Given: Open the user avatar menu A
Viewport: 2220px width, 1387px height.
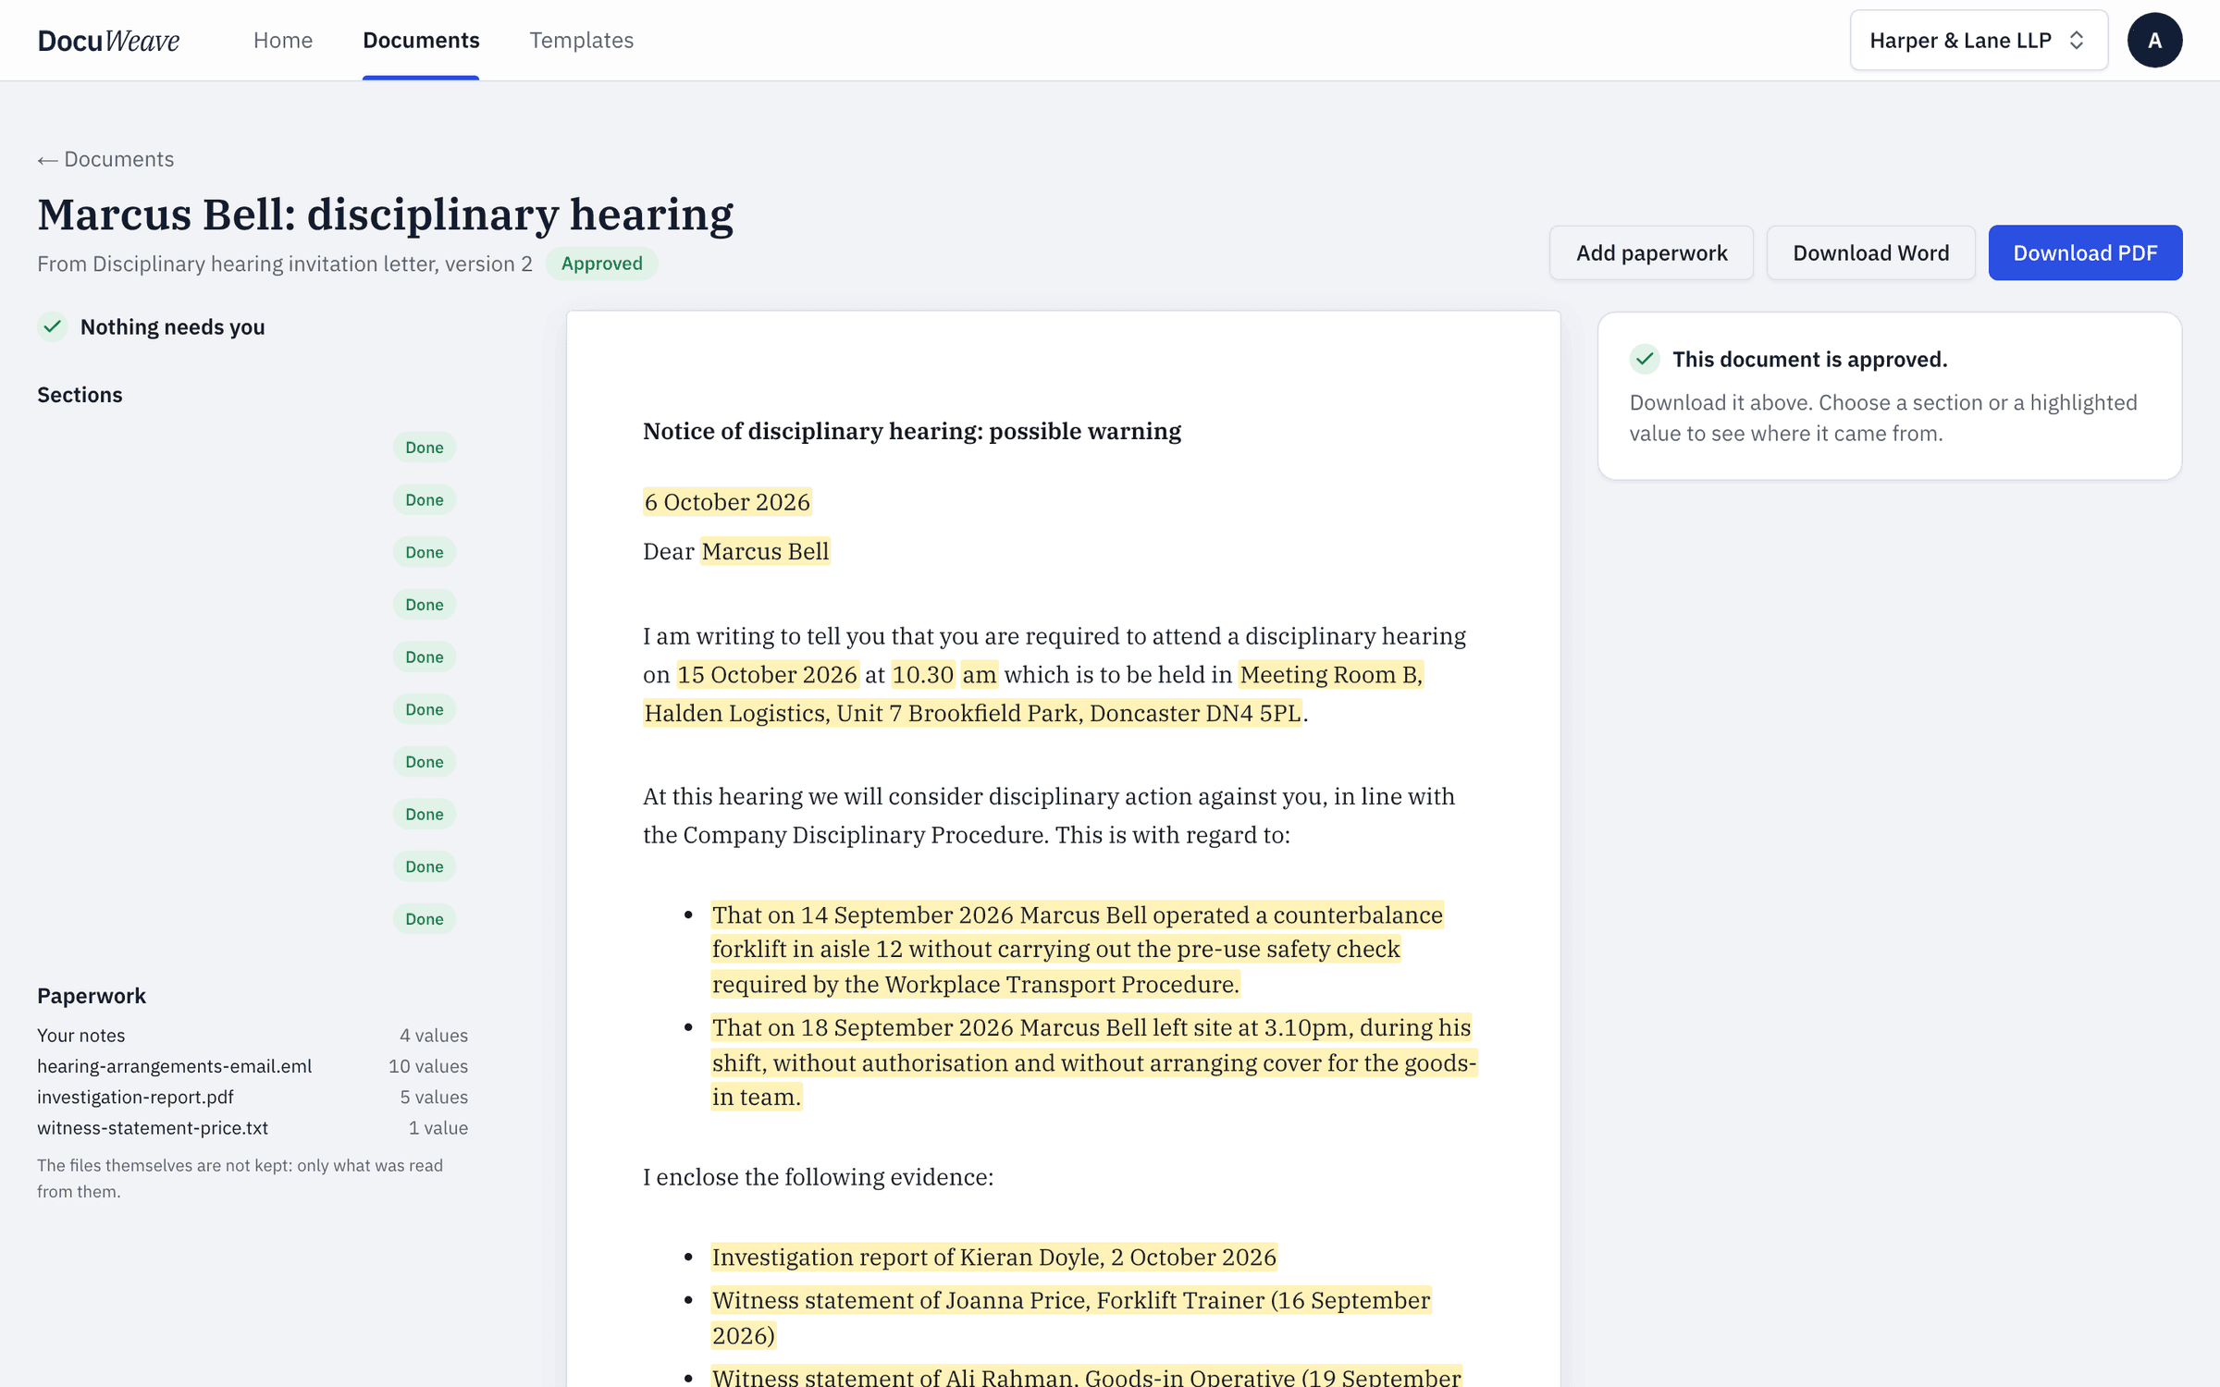Looking at the screenshot, I should coord(2154,41).
